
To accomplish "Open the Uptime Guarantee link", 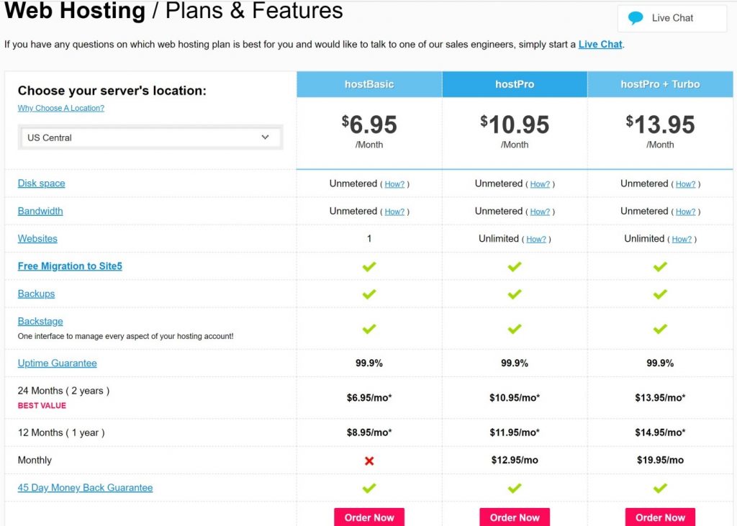I will coord(58,363).
